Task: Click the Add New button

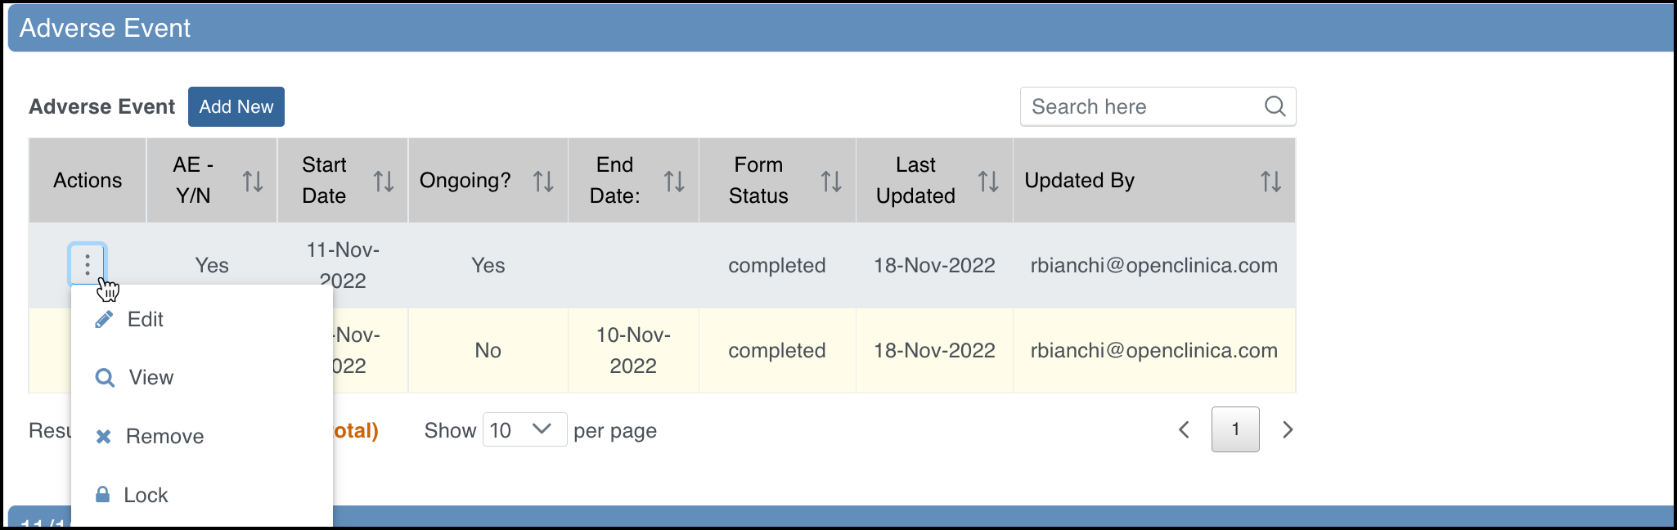Action: pyautogui.click(x=236, y=106)
